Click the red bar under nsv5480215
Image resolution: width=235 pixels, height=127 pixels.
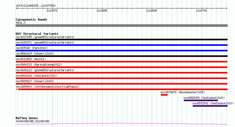(121, 67)
